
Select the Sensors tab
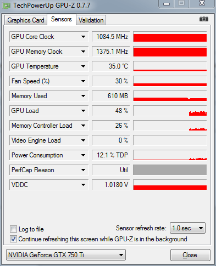pos(62,19)
